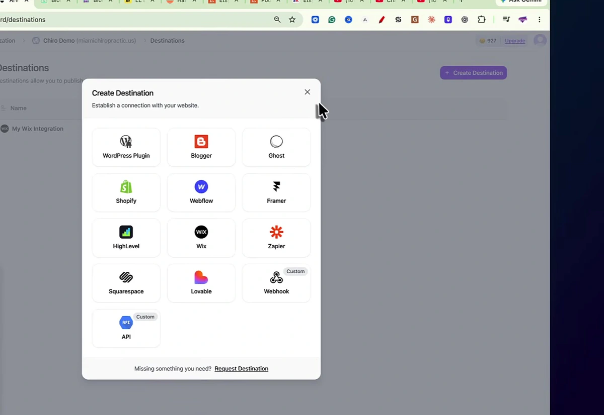This screenshot has width=604, height=415.
Task: Choose the Webflow destination
Action: click(x=201, y=192)
